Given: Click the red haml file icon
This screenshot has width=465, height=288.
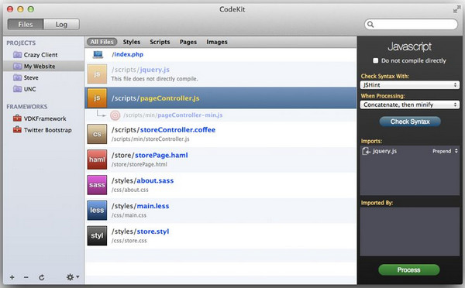Looking at the screenshot, I should point(97,159).
